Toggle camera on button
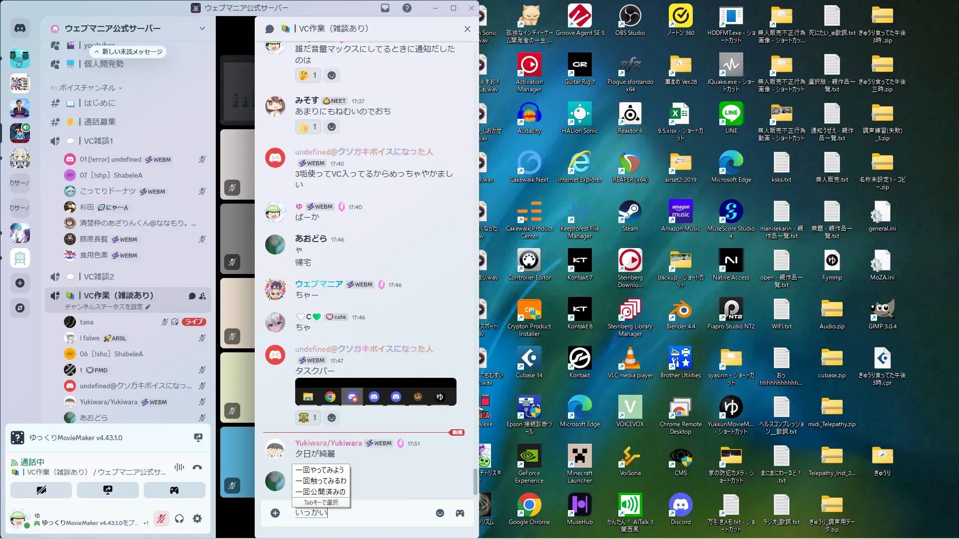Viewport: 959px width, 539px height. (41, 490)
